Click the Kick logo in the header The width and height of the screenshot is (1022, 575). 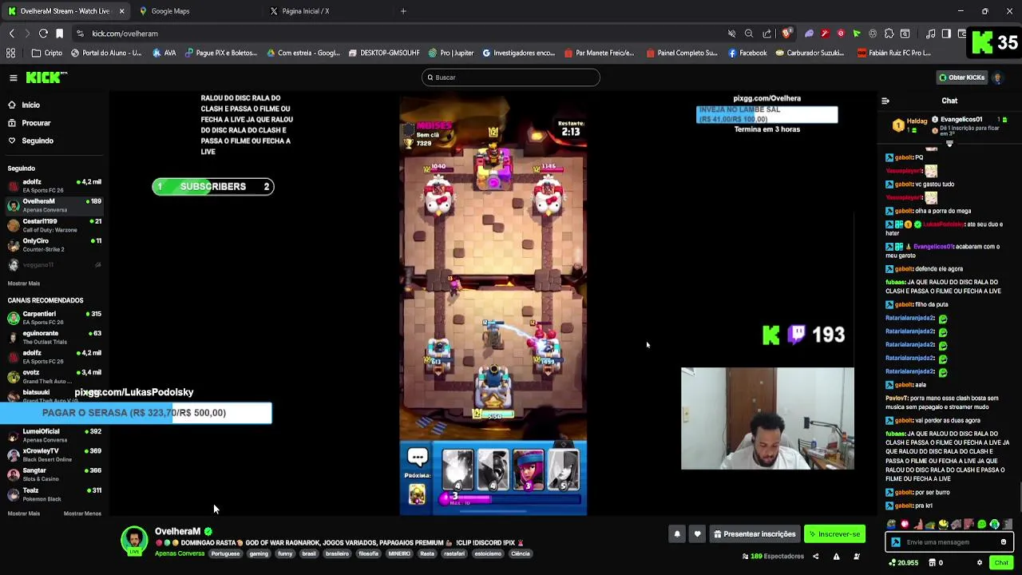tap(46, 77)
